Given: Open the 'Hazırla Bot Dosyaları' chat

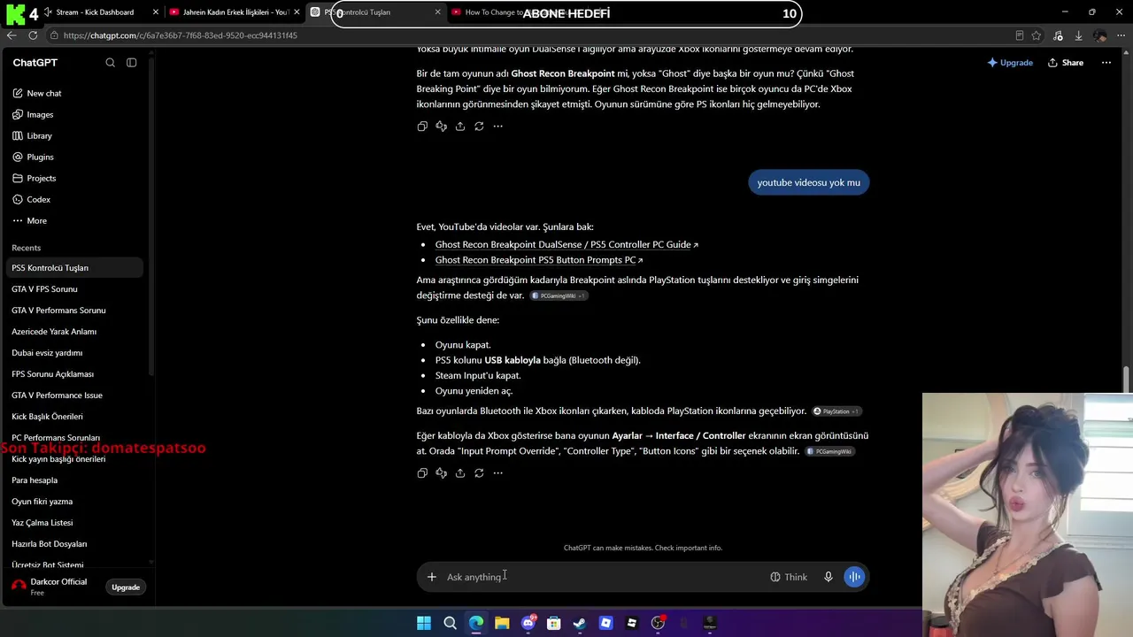Looking at the screenshot, I should pyautogui.click(x=74, y=544).
